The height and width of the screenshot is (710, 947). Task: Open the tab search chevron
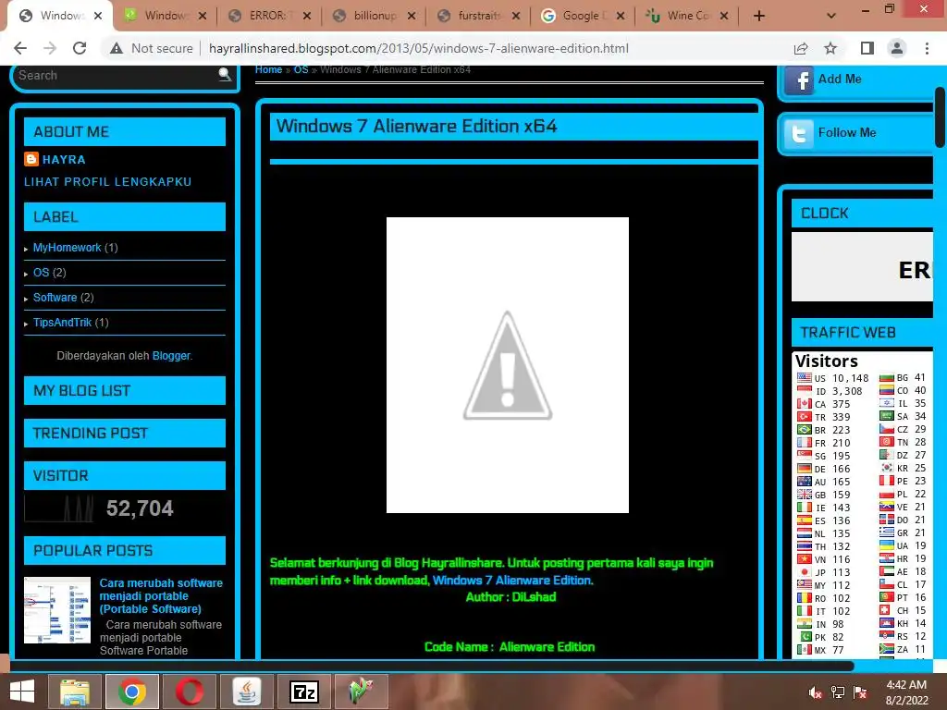click(x=831, y=17)
